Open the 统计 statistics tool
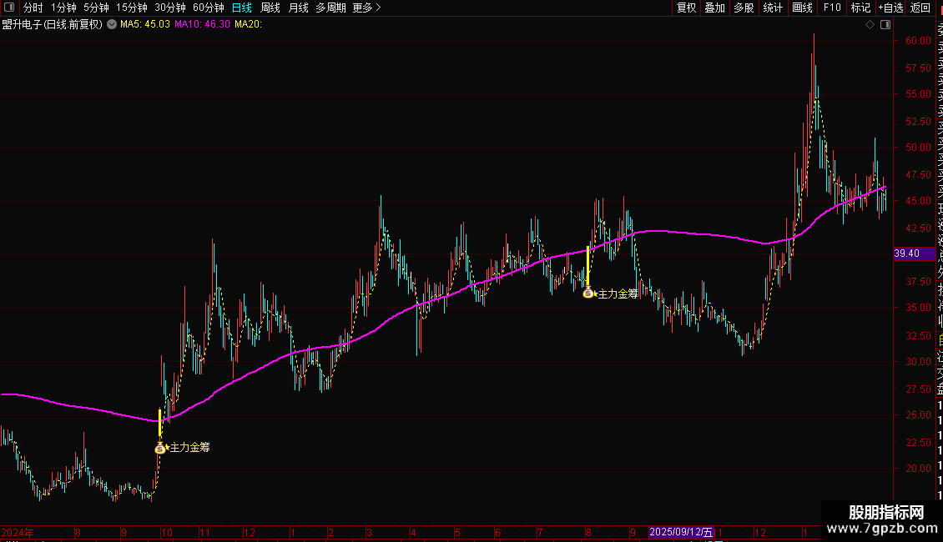Viewport: 943px width, 542px height. tap(773, 8)
